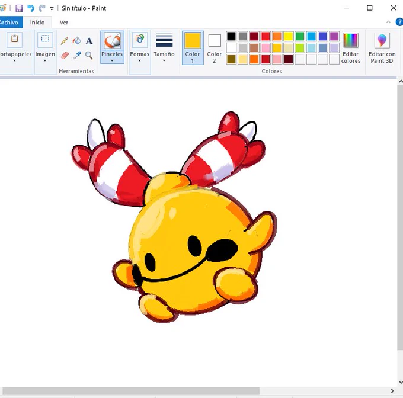Choose the yellow color swatch
Viewport: 403px width, 398px height.
point(289,36)
